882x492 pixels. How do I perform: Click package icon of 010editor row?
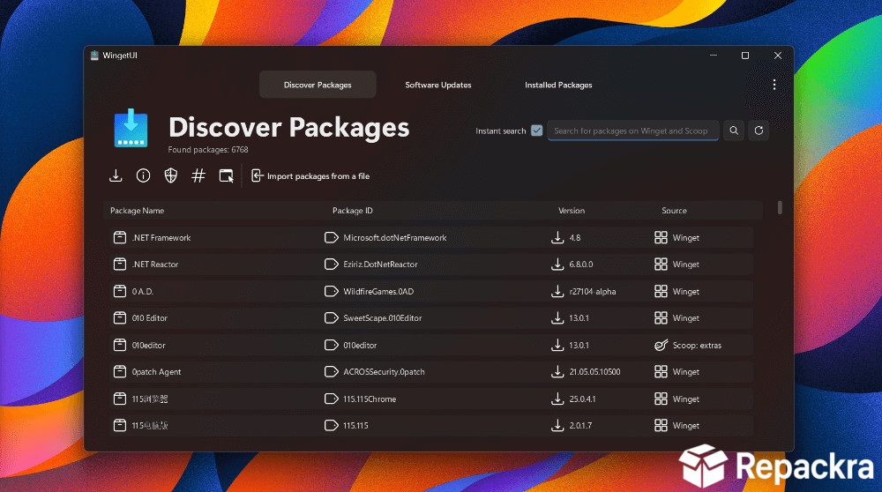[x=120, y=345]
